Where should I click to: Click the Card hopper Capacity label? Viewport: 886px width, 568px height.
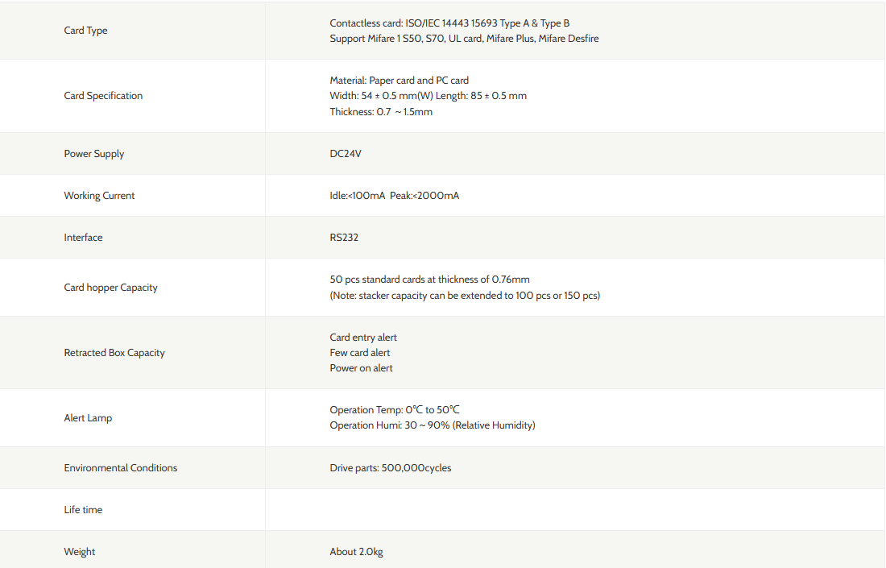[x=110, y=288]
